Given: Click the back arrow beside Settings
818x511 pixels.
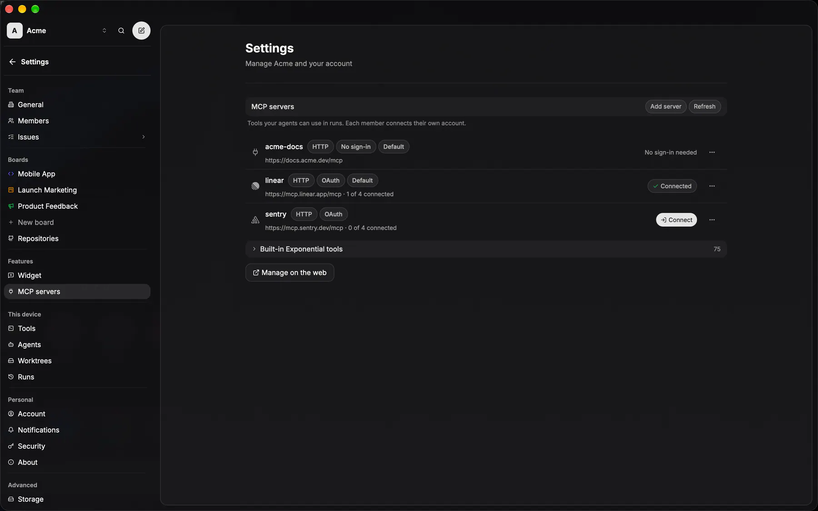Looking at the screenshot, I should [12, 62].
